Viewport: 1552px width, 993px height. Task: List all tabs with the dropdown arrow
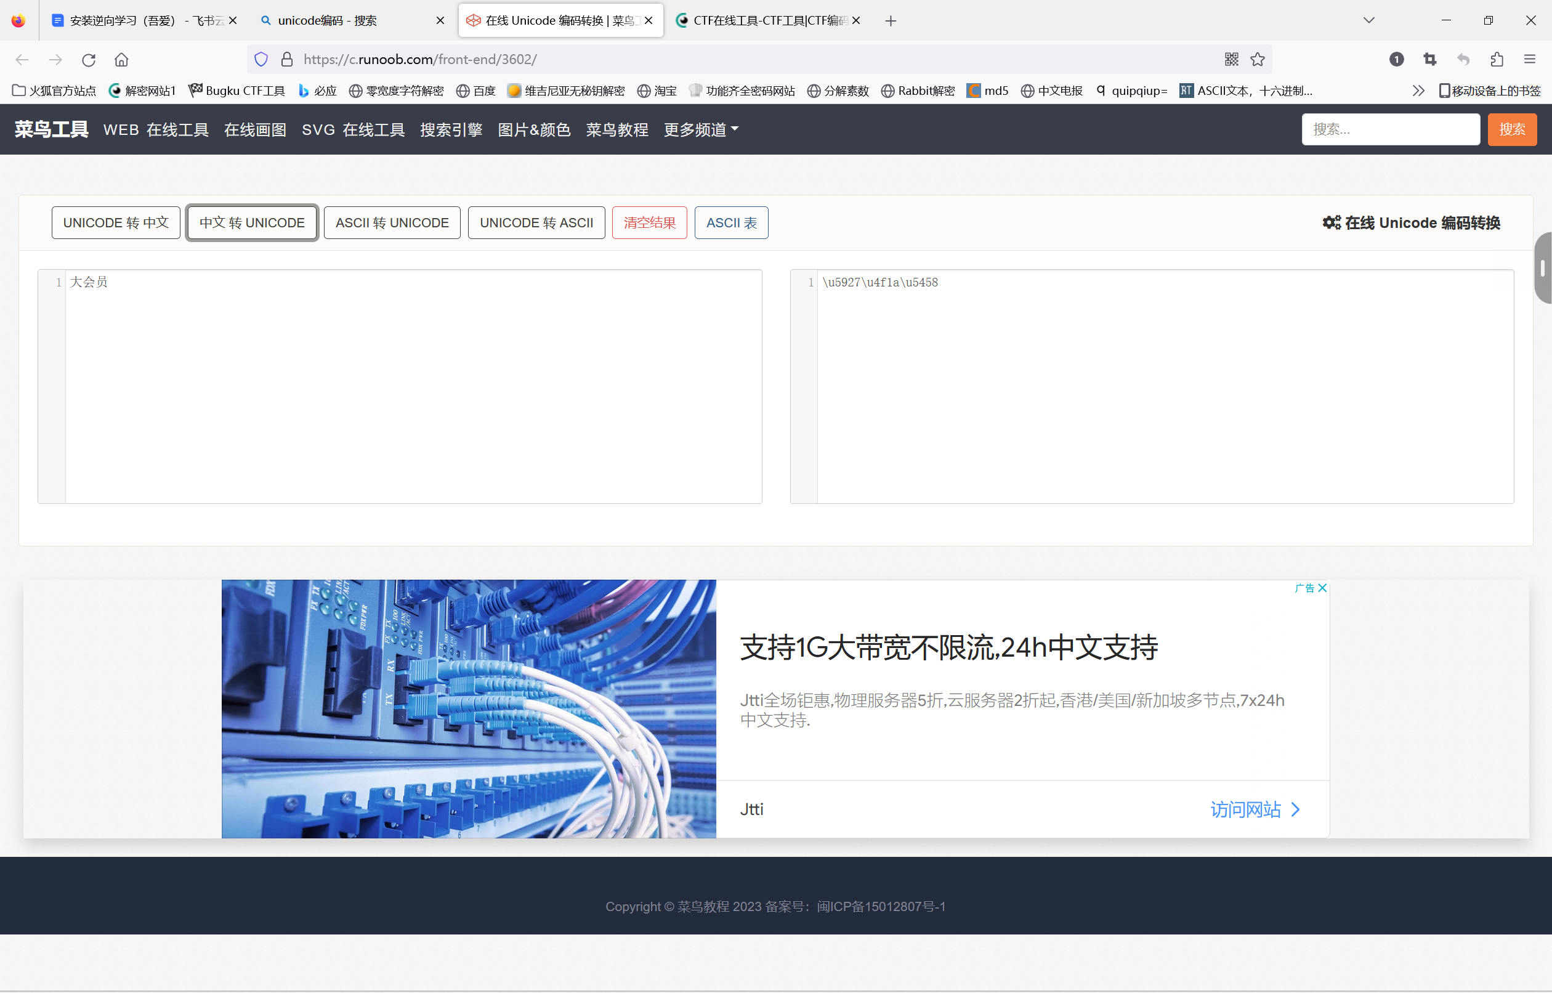click(1369, 20)
